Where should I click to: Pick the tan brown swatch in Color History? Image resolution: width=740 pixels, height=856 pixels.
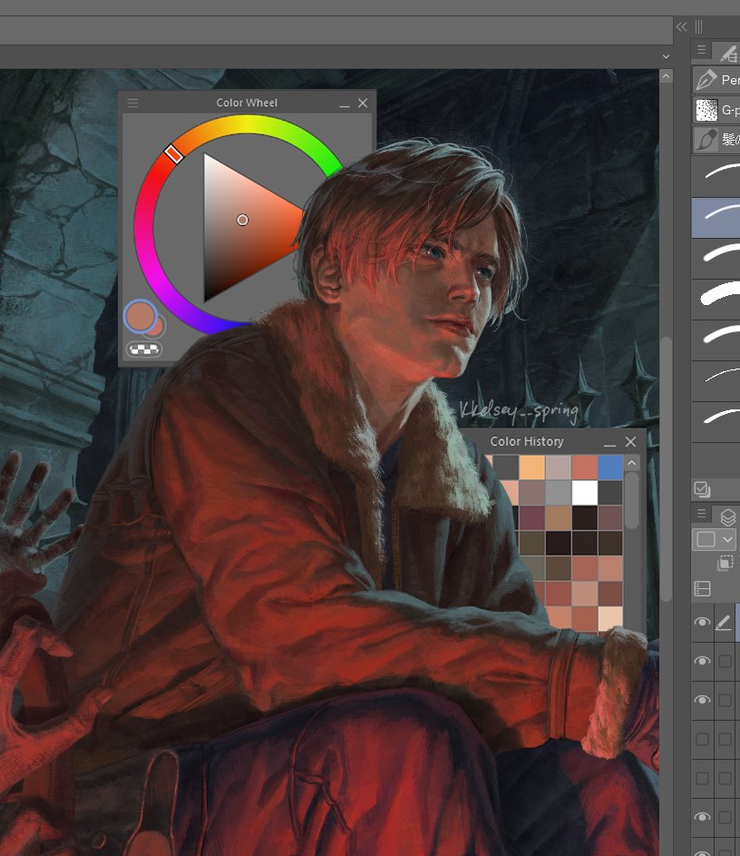tap(558, 518)
